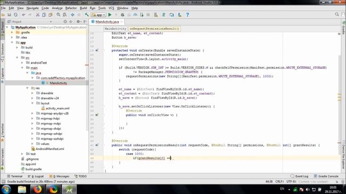Image resolution: width=346 pixels, height=194 pixels.
Task: Click the SDK Manager icon
Action: (179, 15)
